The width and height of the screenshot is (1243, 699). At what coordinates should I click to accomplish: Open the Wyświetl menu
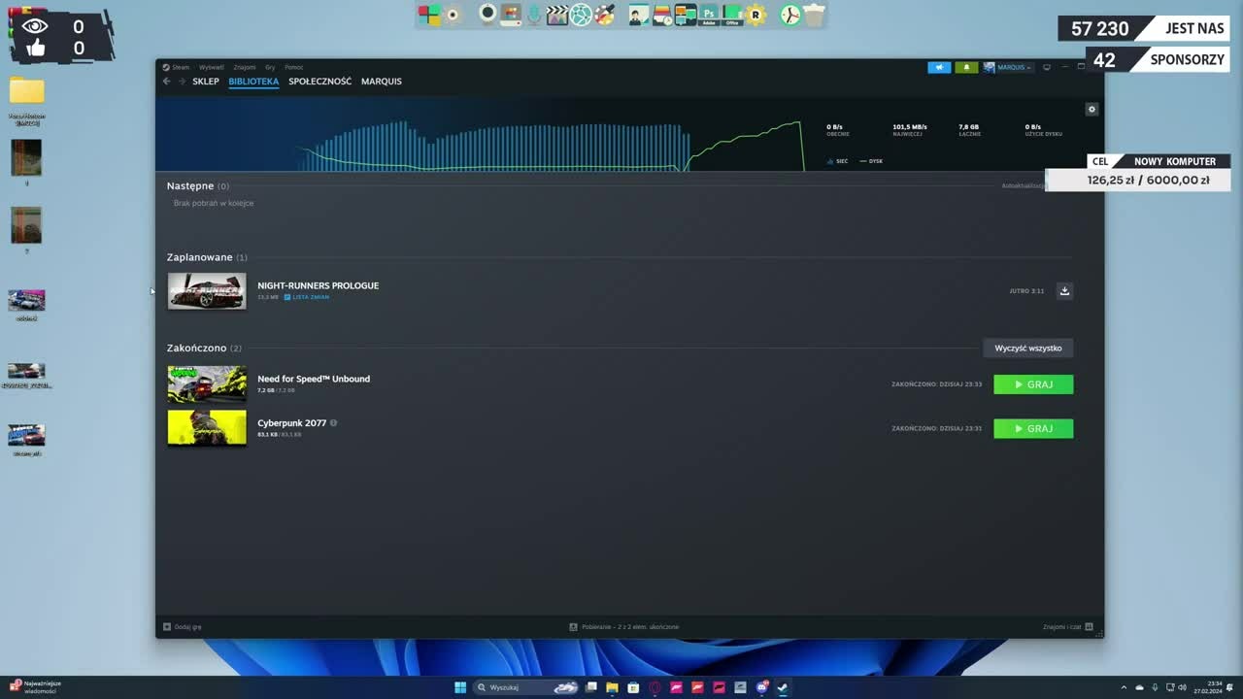point(211,67)
